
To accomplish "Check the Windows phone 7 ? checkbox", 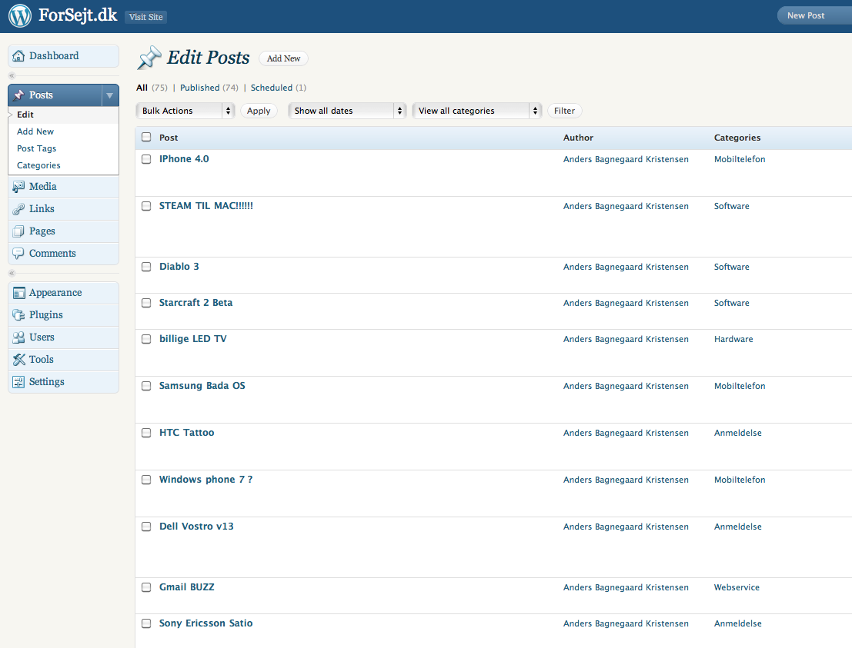I will [146, 480].
